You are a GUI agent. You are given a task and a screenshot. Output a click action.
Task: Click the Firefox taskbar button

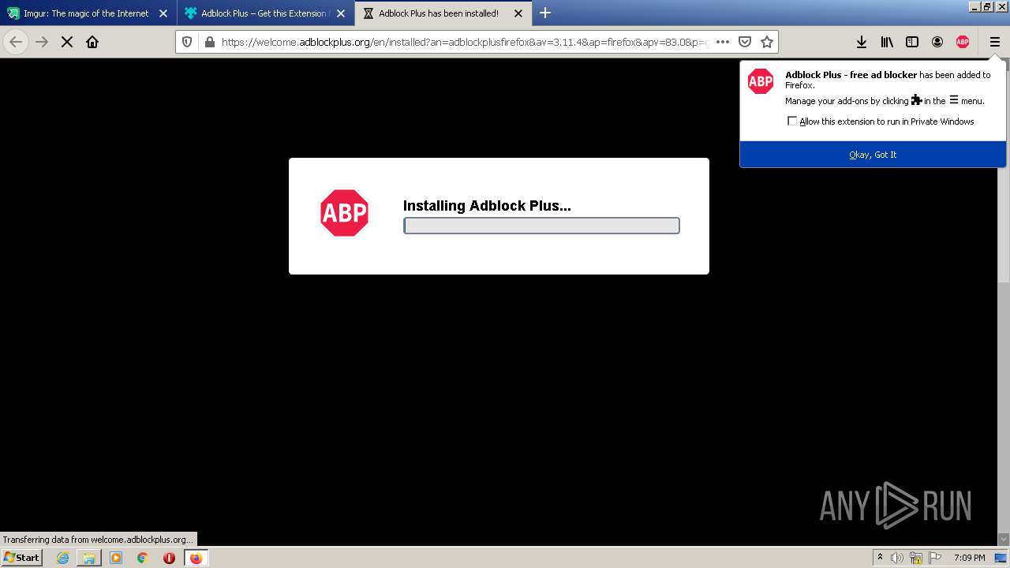tap(196, 558)
